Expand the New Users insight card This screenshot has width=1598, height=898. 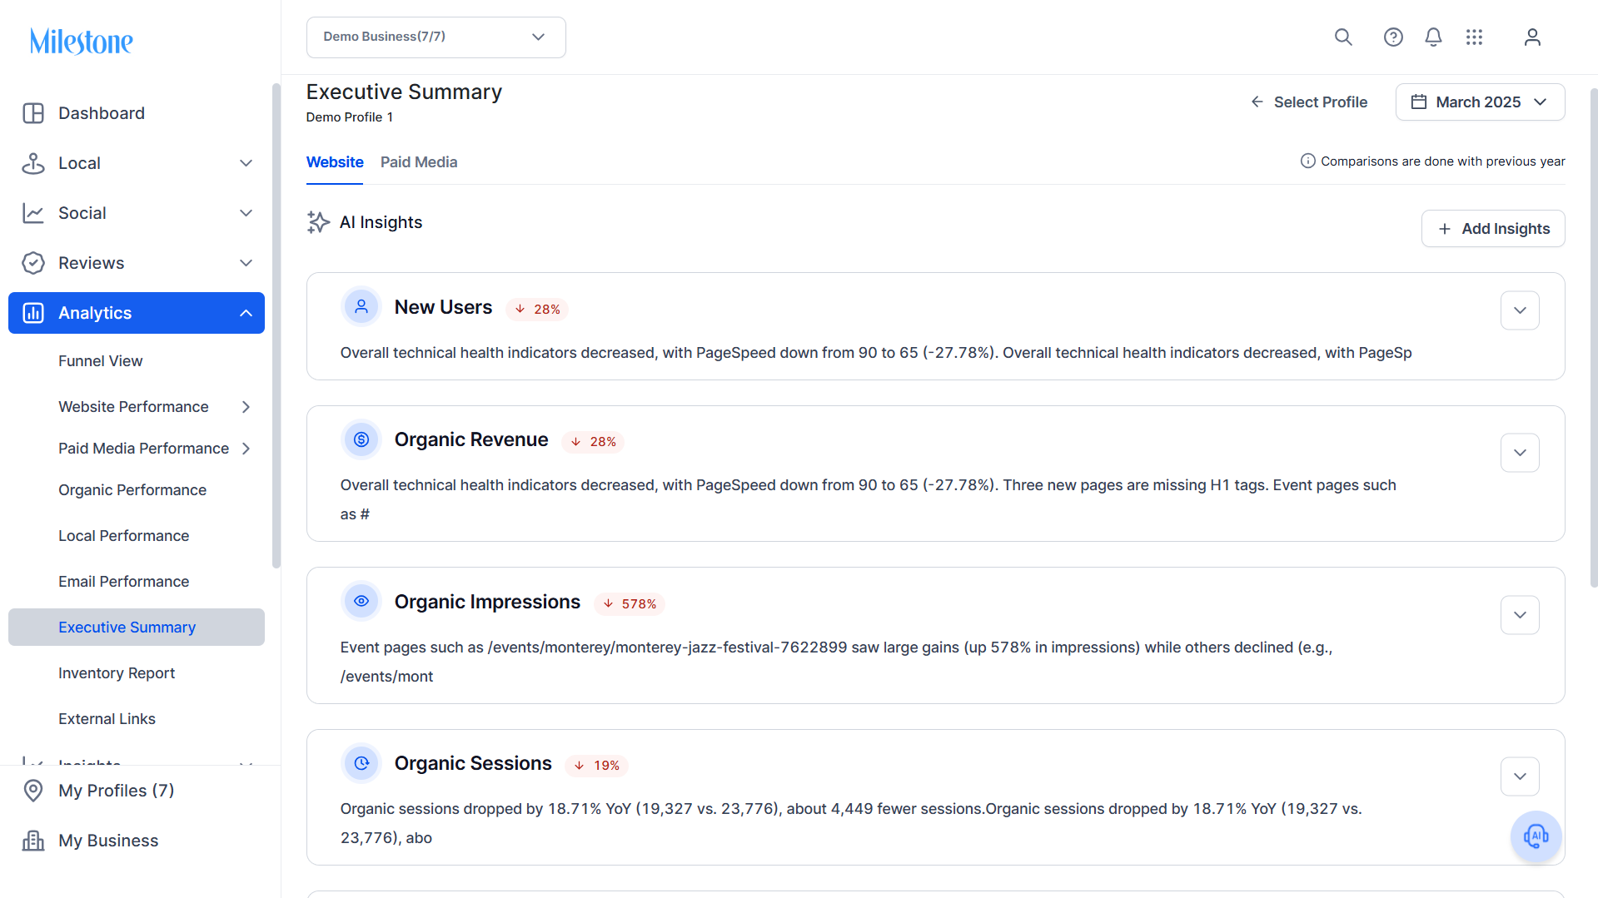point(1520,310)
